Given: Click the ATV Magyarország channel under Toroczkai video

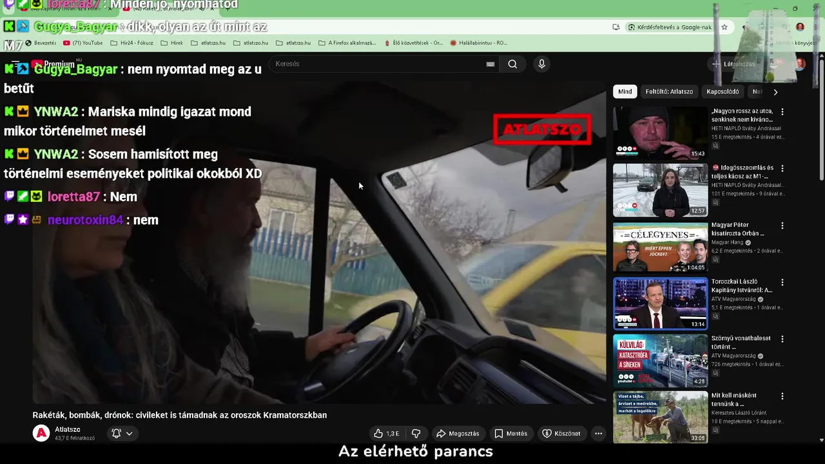Looking at the screenshot, I should click(x=733, y=299).
